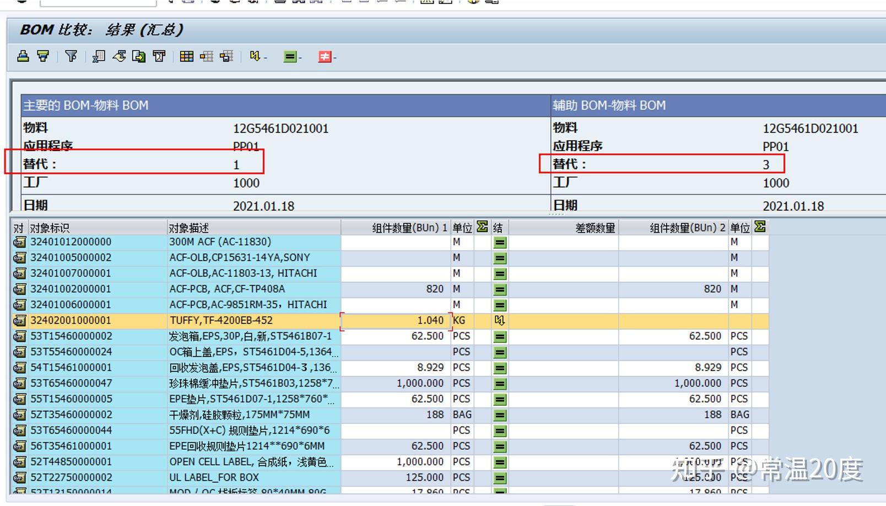886x506 pixels.
Task: Click the yellow navigation arrow icon
Action: (x=255, y=57)
